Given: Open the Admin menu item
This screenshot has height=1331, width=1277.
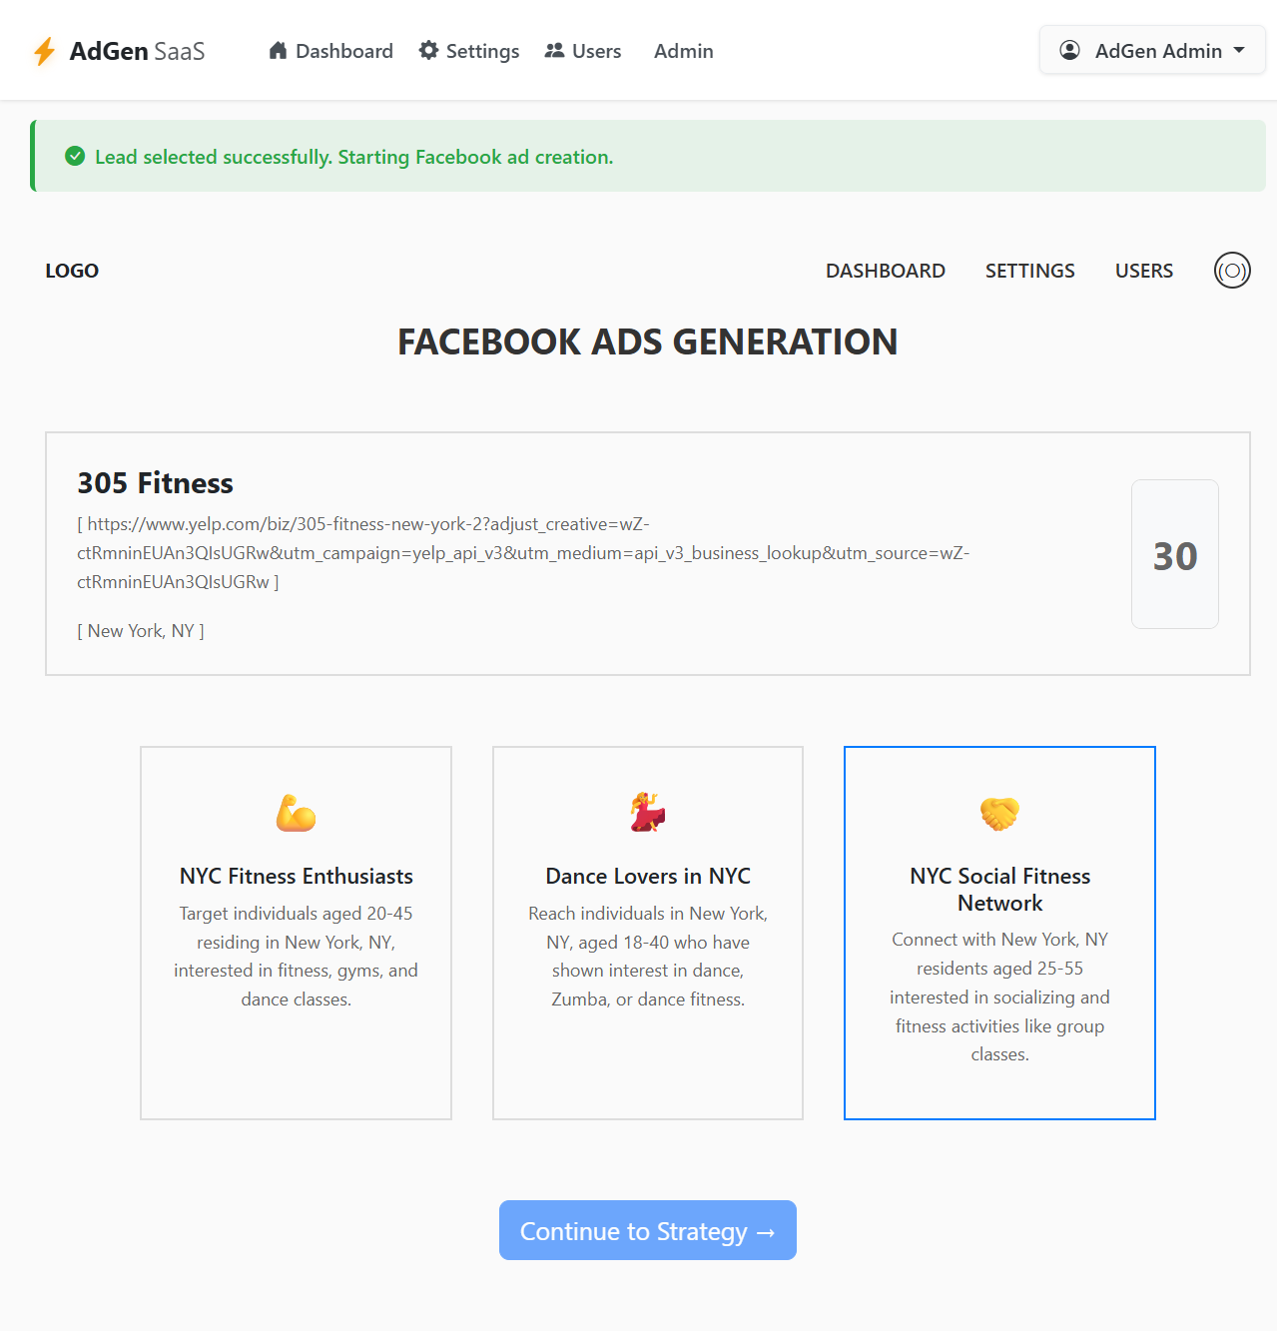Looking at the screenshot, I should tap(683, 51).
